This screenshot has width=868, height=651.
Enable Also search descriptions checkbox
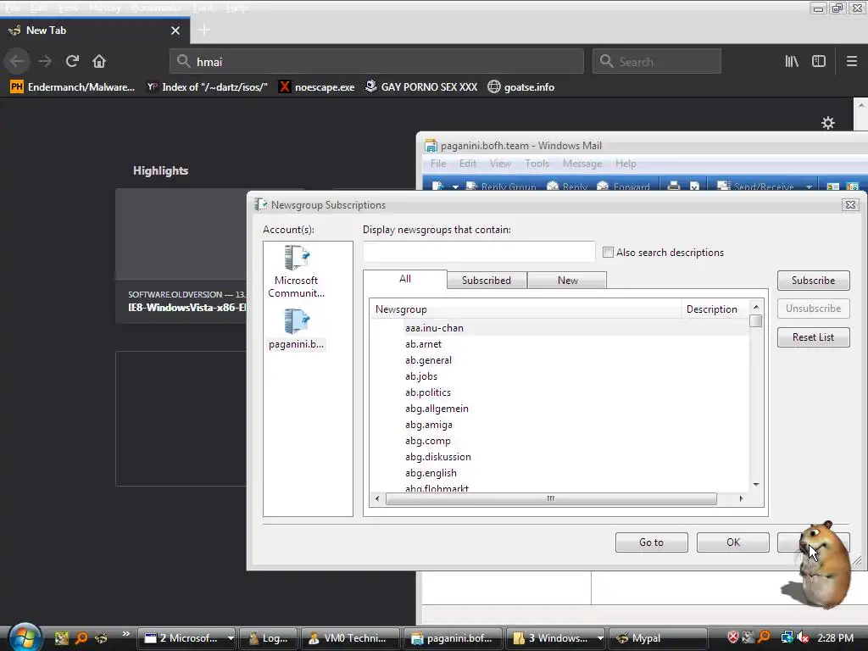click(608, 252)
